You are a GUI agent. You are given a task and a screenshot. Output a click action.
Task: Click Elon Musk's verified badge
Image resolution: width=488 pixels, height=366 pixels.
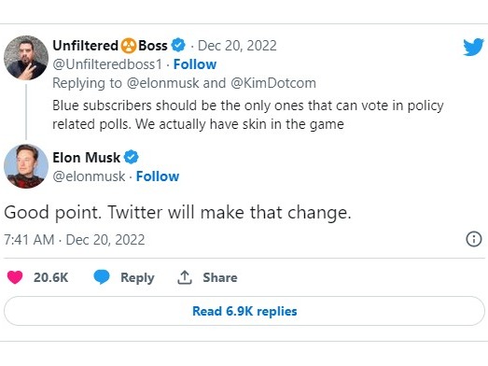[x=132, y=157]
